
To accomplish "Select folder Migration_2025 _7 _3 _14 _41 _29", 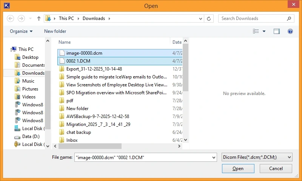I will 98,124.
